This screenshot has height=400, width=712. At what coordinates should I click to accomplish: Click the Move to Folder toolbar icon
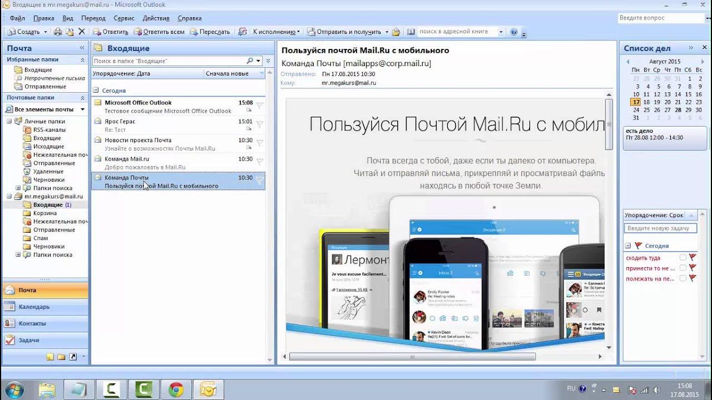coord(70,32)
